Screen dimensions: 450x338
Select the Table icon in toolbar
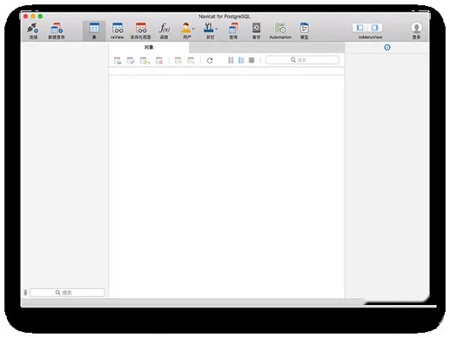(94, 28)
